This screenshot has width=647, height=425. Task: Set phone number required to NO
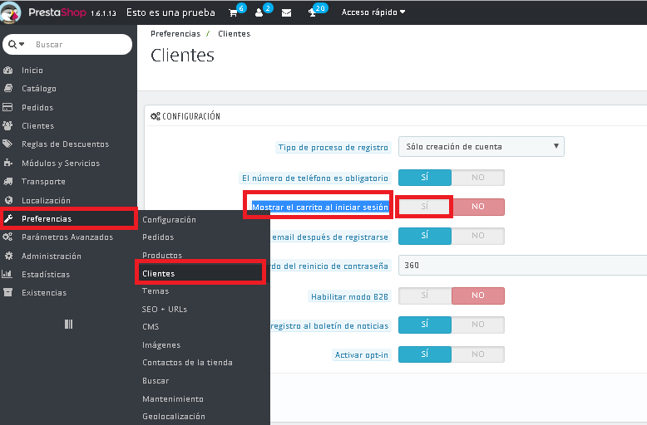477,178
